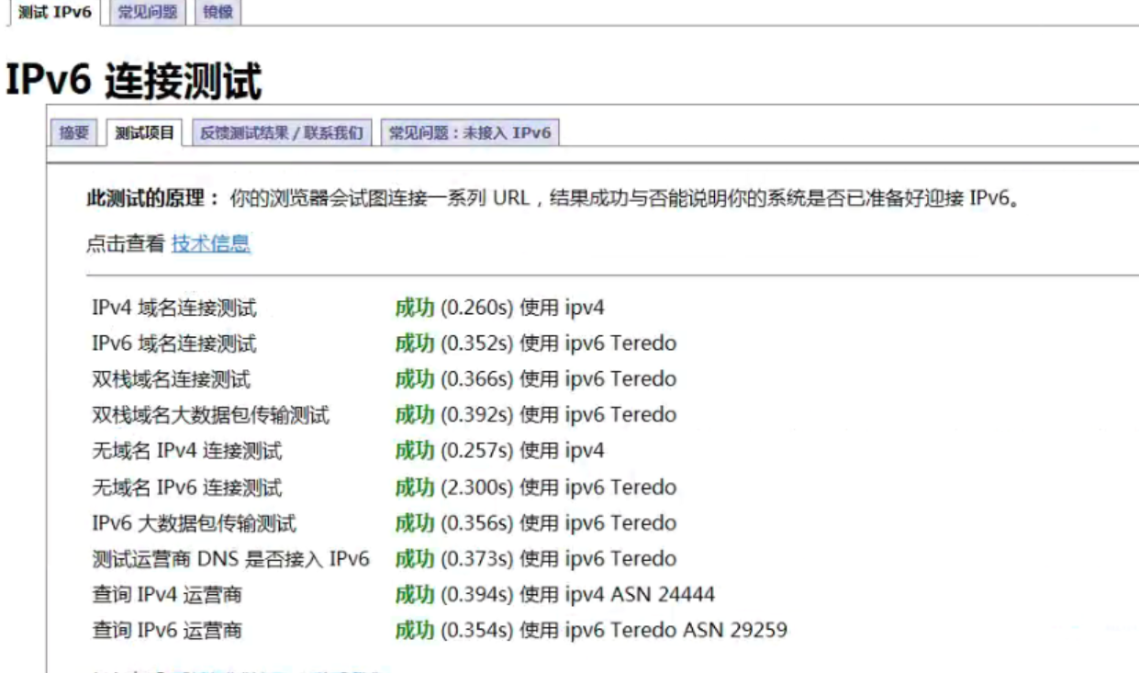Click the IPv6 大数据包传输测试 label
The width and height of the screenshot is (1139, 673).
195,523
